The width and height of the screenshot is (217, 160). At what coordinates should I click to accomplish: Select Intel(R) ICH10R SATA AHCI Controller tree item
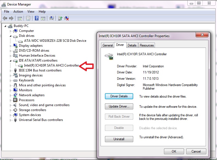point(51,65)
